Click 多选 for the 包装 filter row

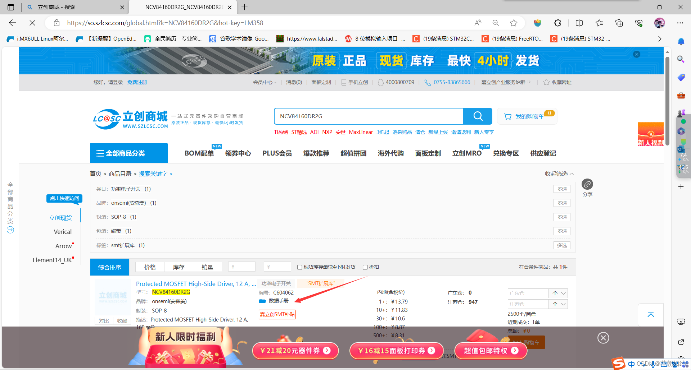click(562, 231)
